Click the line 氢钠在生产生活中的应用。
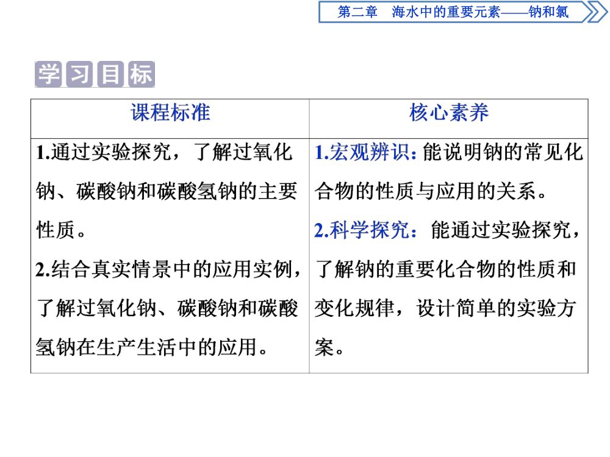610x457 pixels. (x=152, y=347)
